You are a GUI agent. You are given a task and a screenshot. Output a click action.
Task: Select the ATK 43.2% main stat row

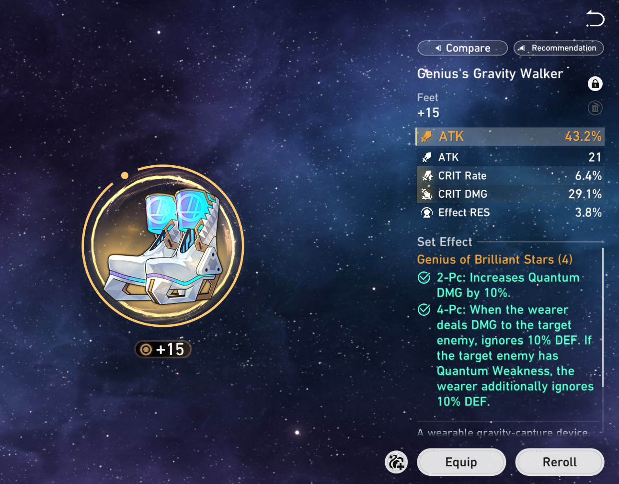coord(510,137)
